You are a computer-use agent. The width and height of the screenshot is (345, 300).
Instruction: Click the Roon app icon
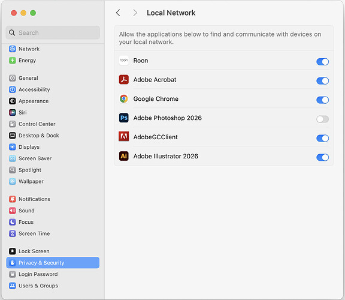[123, 61]
